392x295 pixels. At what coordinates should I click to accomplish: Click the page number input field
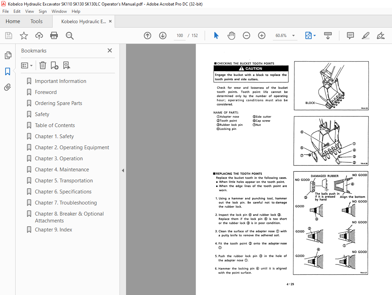[180, 36]
